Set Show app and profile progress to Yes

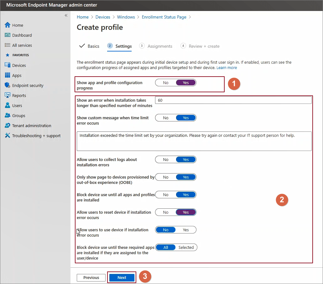pos(186,83)
